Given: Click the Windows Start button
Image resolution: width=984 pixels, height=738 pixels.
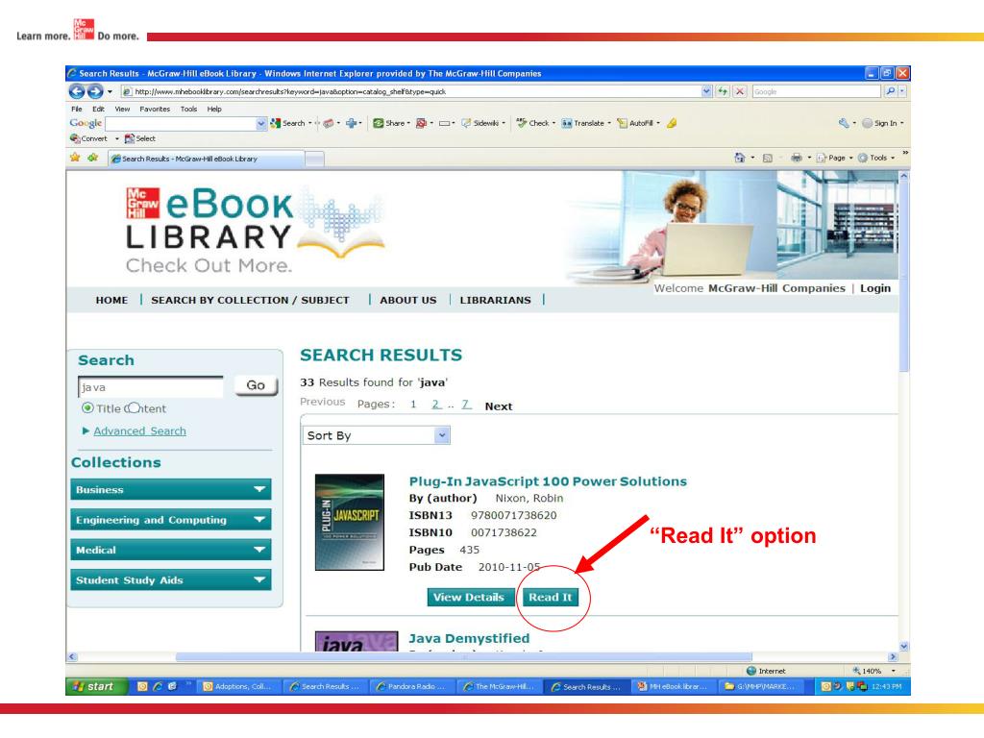Looking at the screenshot, I should [97, 686].
